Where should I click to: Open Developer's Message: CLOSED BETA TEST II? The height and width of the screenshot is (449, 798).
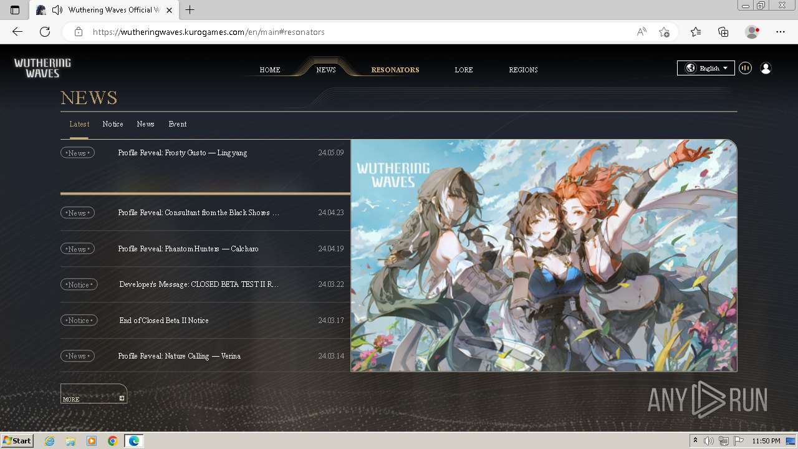coord(199,284)
